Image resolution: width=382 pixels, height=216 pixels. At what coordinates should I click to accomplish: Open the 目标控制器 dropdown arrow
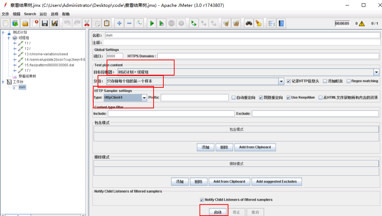(376, 72)
